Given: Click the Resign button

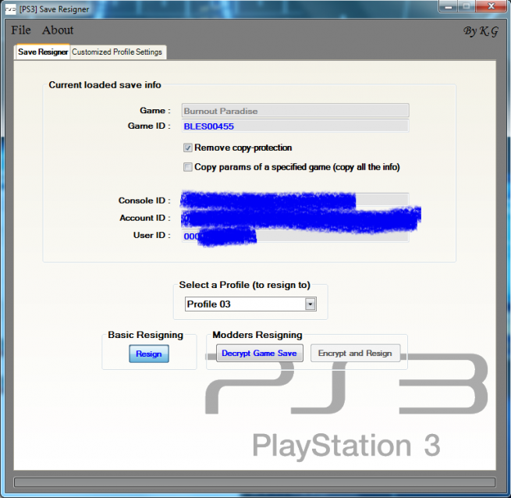Looking at the screenshot, I should [149, 354].
